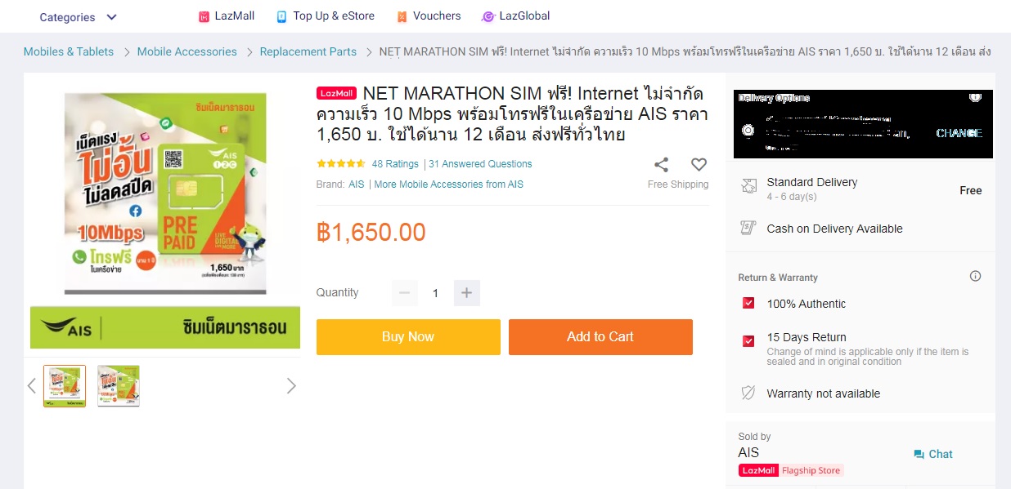Click the Buy Now button
The height and width of the screenshot is (489, 1011).
coord(408,336)
